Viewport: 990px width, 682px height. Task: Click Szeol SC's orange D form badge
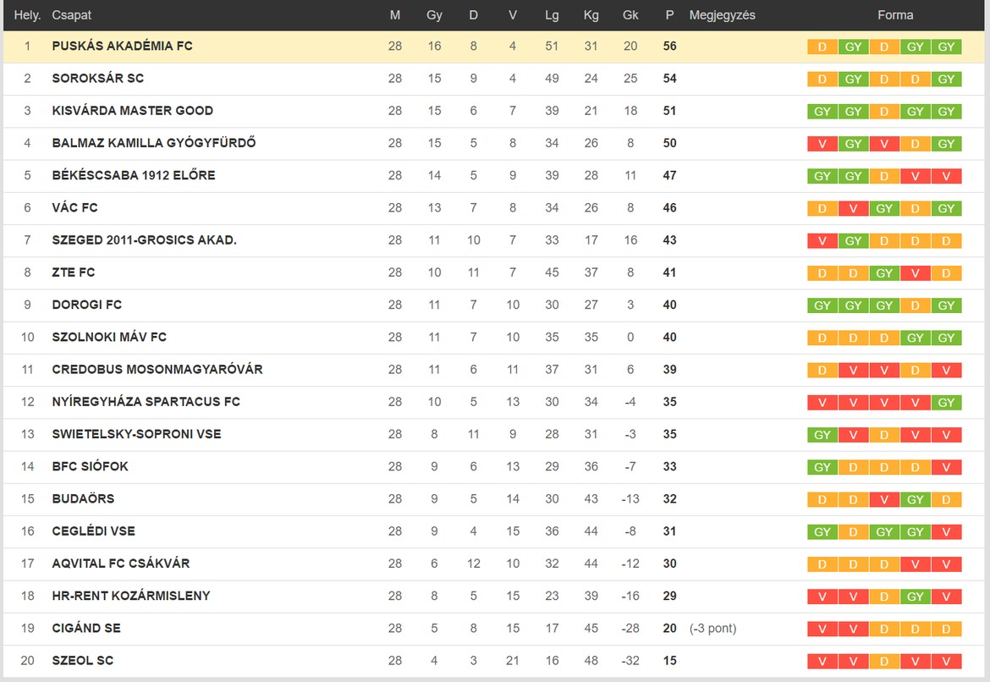tap(884, 661)
